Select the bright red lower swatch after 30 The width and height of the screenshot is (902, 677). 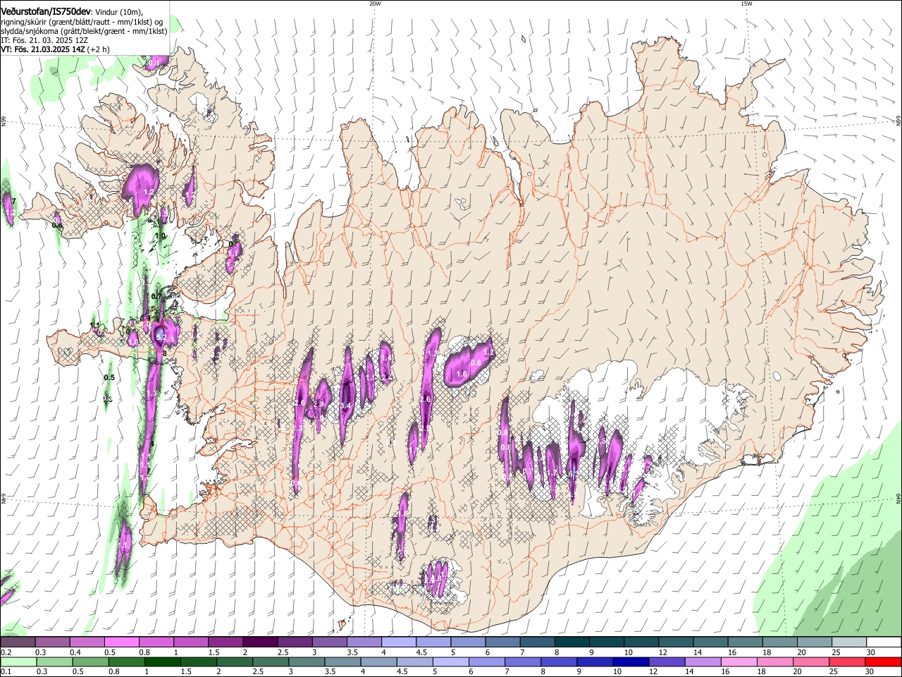tap(884, 661)
